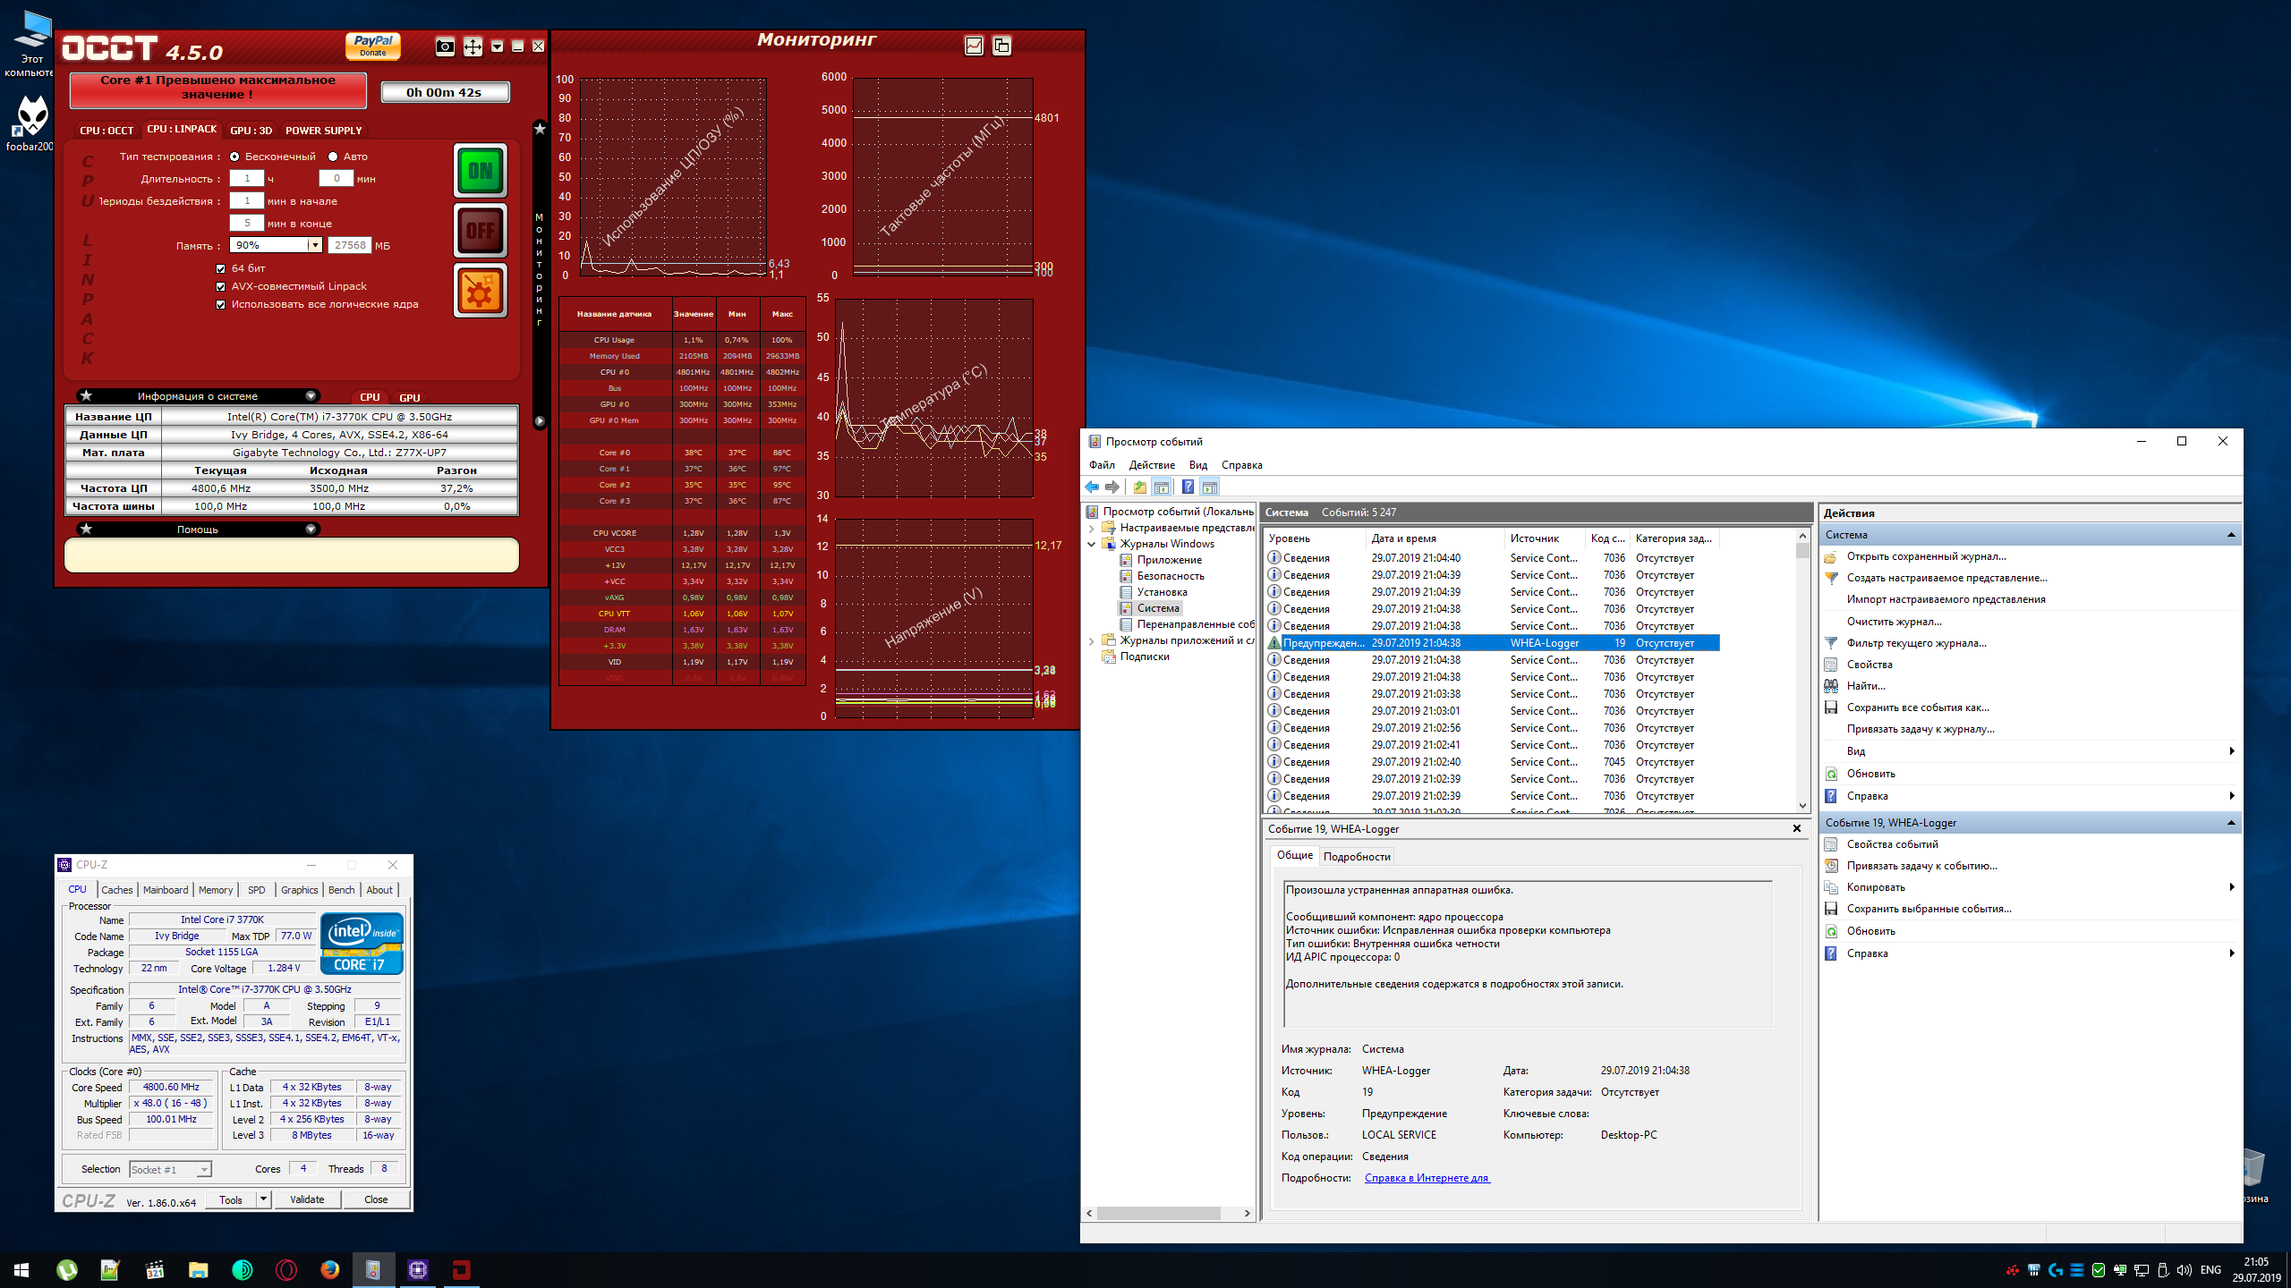Viewport: 2291px width, 1288px height.
Task: Click CPU-Z Validate button
Action: (307, 1199)
